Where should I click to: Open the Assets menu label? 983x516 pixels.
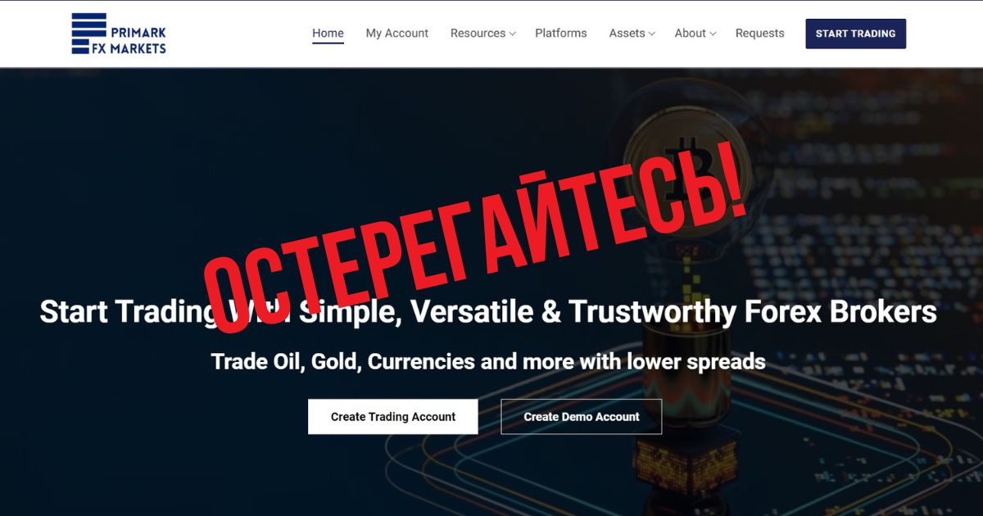click(x=627, y=34)
